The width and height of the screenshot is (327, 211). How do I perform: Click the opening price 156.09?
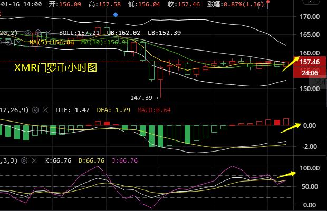pyautogui.click(x=70, y=4)
